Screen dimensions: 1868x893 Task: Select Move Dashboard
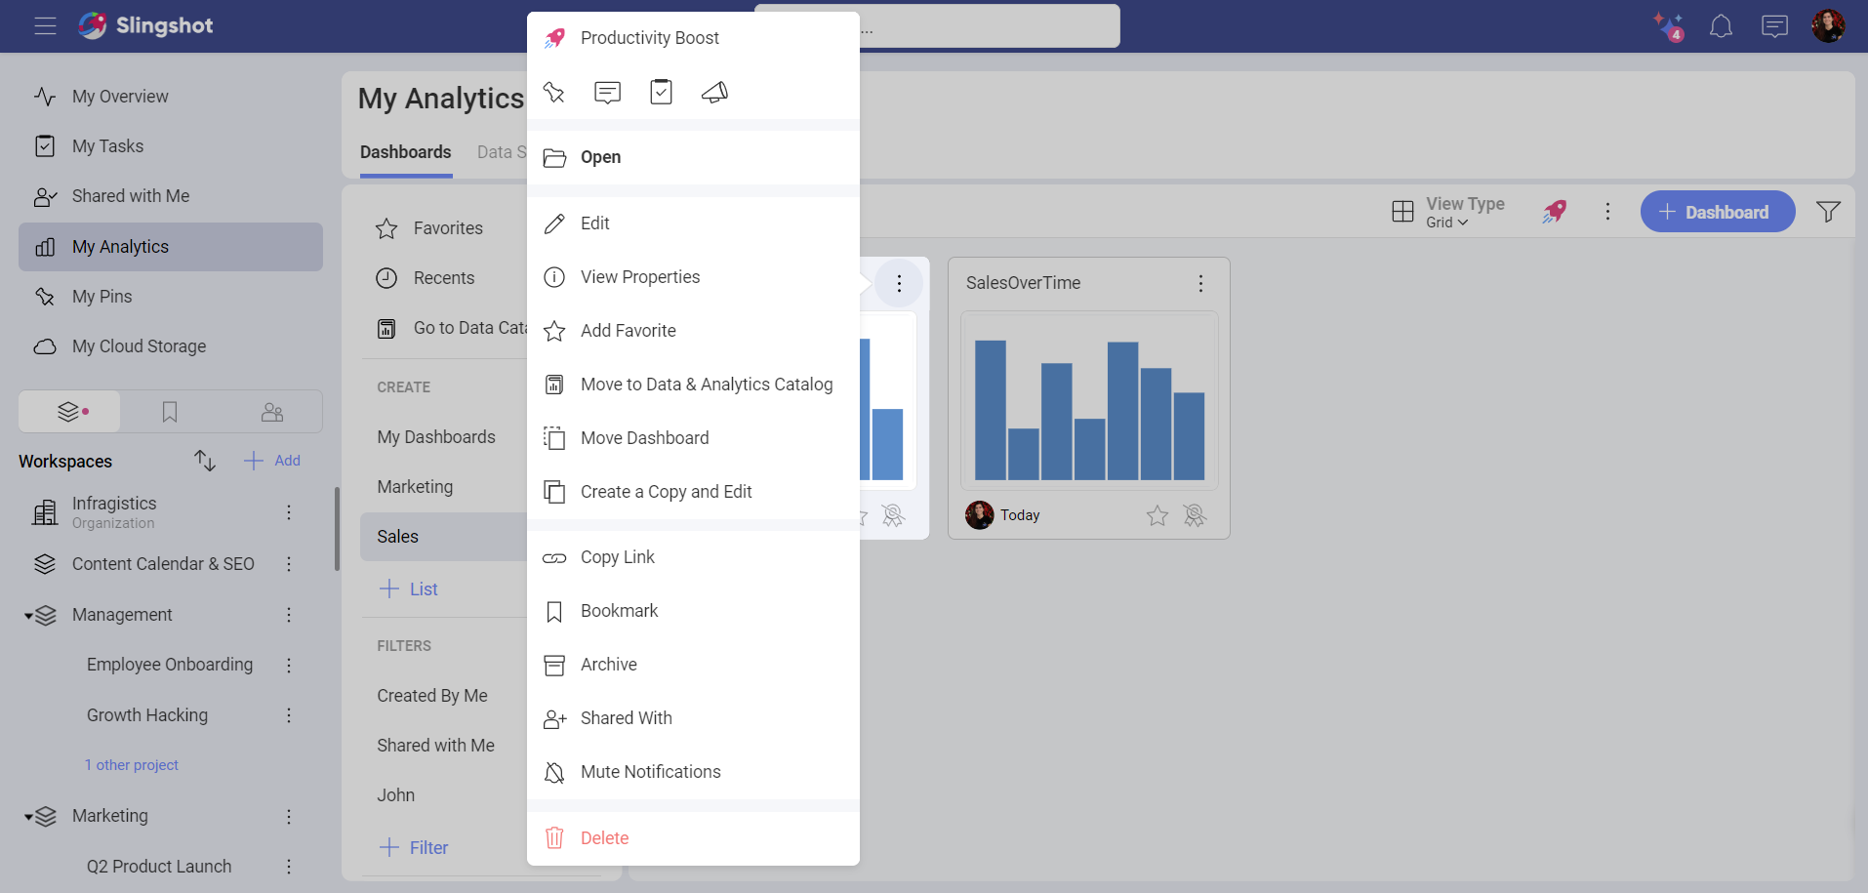pos(693,438)
